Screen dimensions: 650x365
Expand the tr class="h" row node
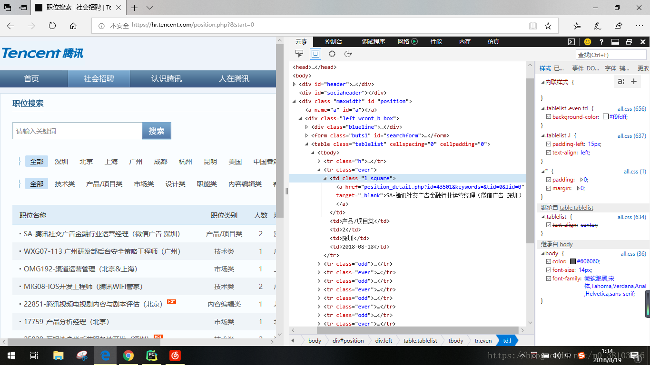click(319, 161)
